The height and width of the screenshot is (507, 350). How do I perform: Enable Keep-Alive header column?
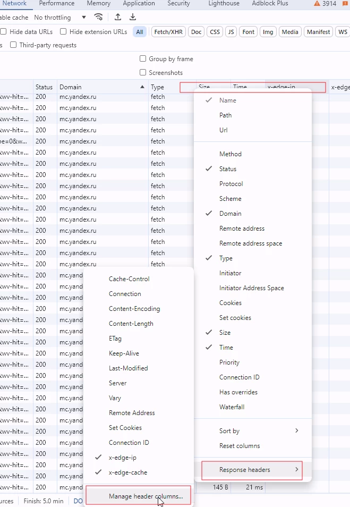pyautogui.click(x=139, y=353)
